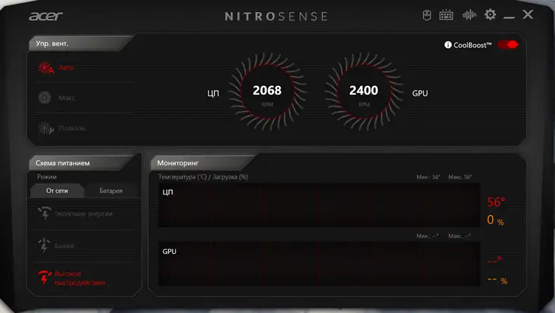Click the CPU fan 2068 RPM dial

click(267, 91)
